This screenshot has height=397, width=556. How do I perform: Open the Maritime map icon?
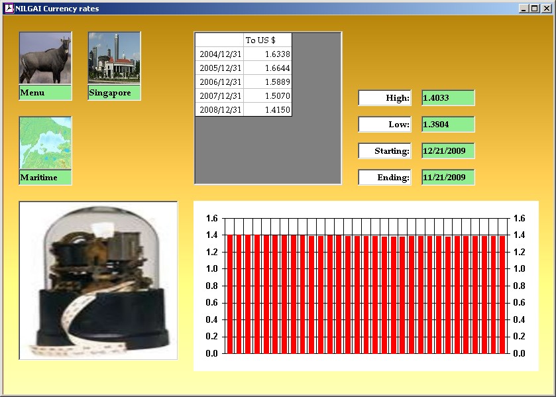[x=45, y=144]
